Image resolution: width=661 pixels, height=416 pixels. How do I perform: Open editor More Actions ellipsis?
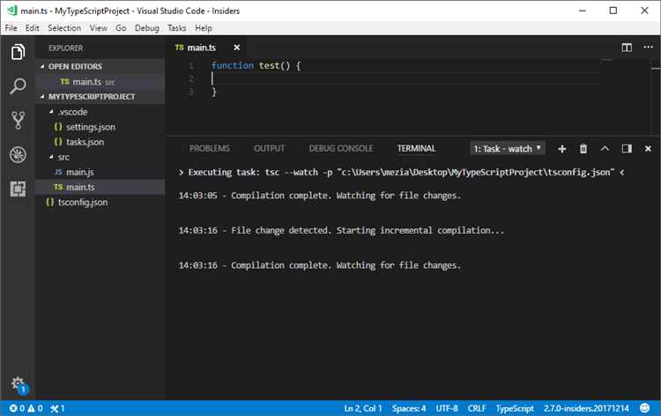(x=648, y=48)
